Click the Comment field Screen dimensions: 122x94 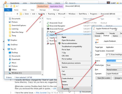(114, 74)
